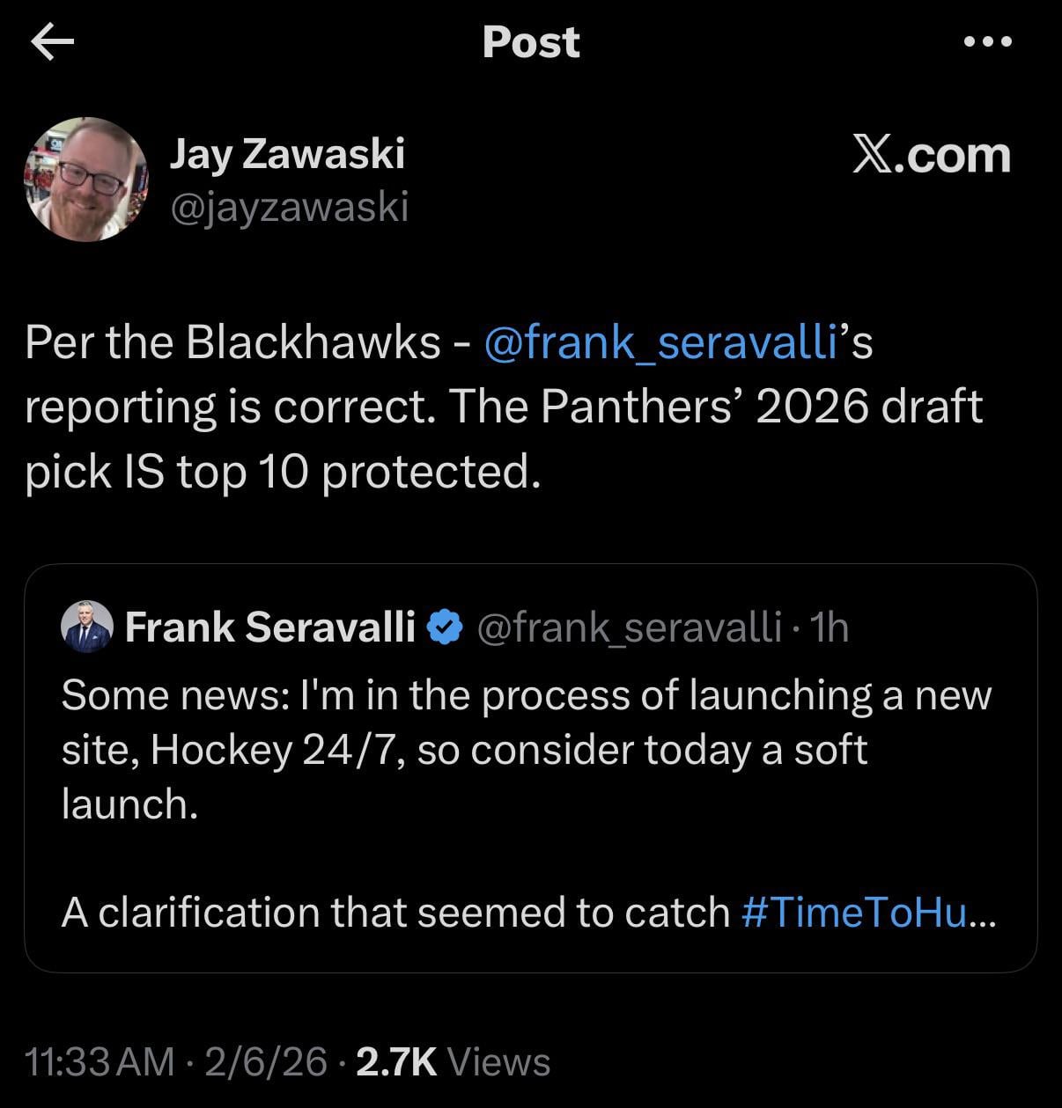Tap the @jayzawaski handle
Image resolution: width=1062 pixels, height=1108 pixels.
pyautogui.click(x=289, y=208)
